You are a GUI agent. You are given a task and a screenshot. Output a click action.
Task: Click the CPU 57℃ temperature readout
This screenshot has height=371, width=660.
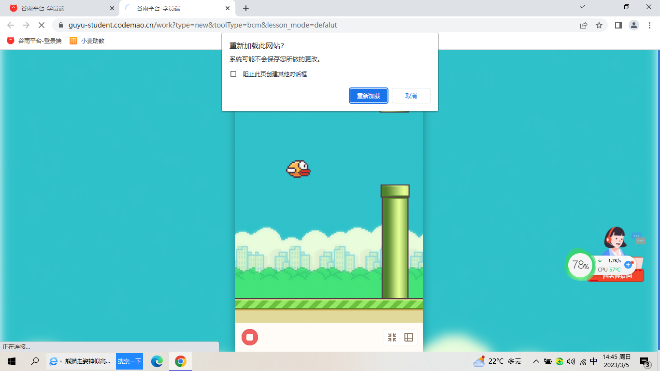609,270
